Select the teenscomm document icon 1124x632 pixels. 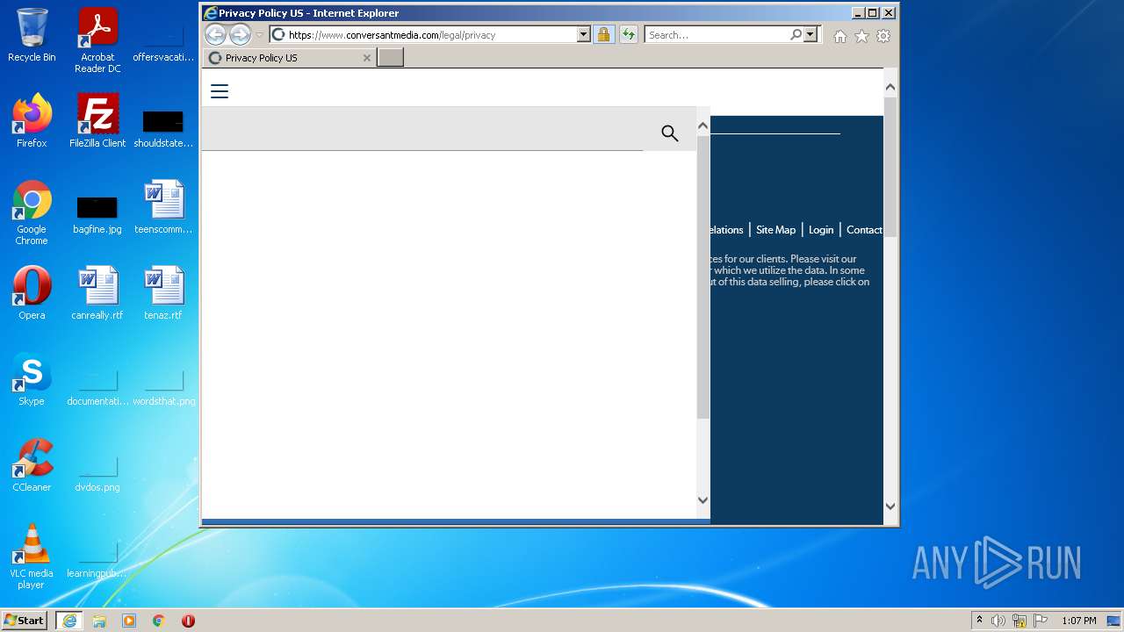point(163,206)
